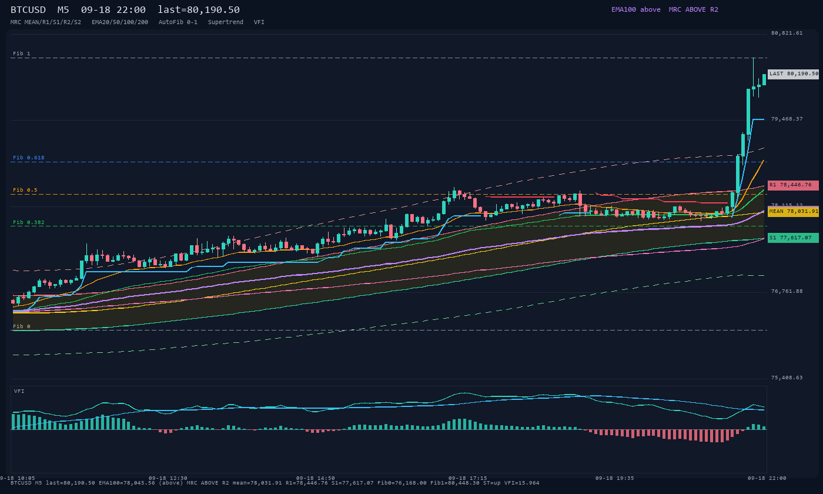
Task: Click the S1 77,617.07 price tag
Action: click(793, 238)
